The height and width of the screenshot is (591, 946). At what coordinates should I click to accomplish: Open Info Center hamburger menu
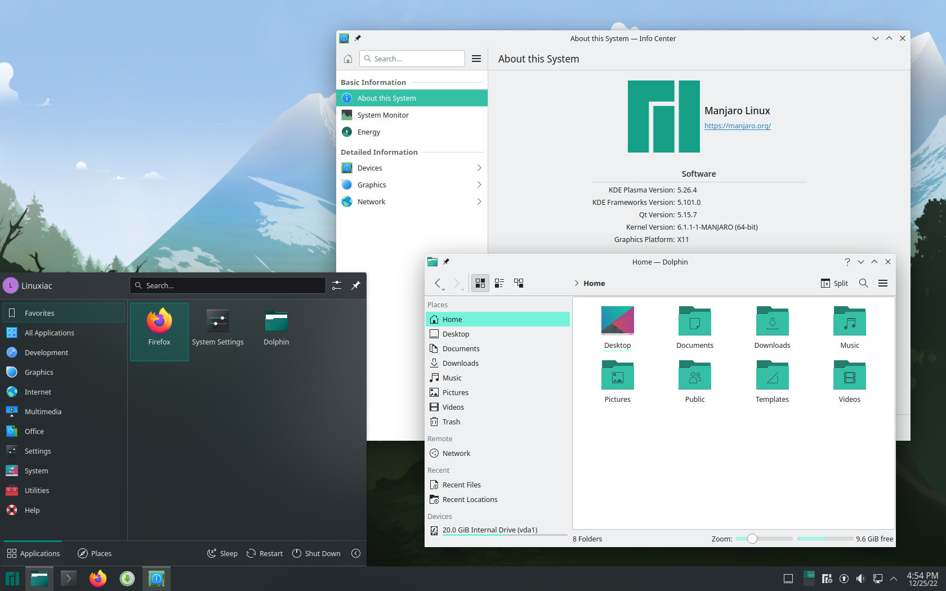476,59
